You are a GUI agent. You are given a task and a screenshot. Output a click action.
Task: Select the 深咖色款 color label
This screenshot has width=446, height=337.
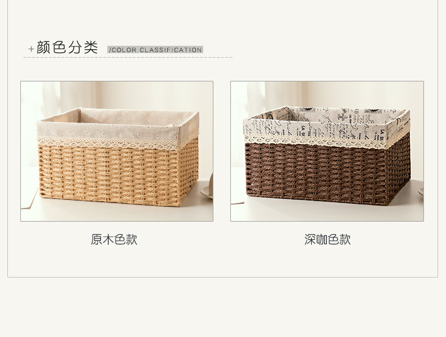tap(327, 239)
